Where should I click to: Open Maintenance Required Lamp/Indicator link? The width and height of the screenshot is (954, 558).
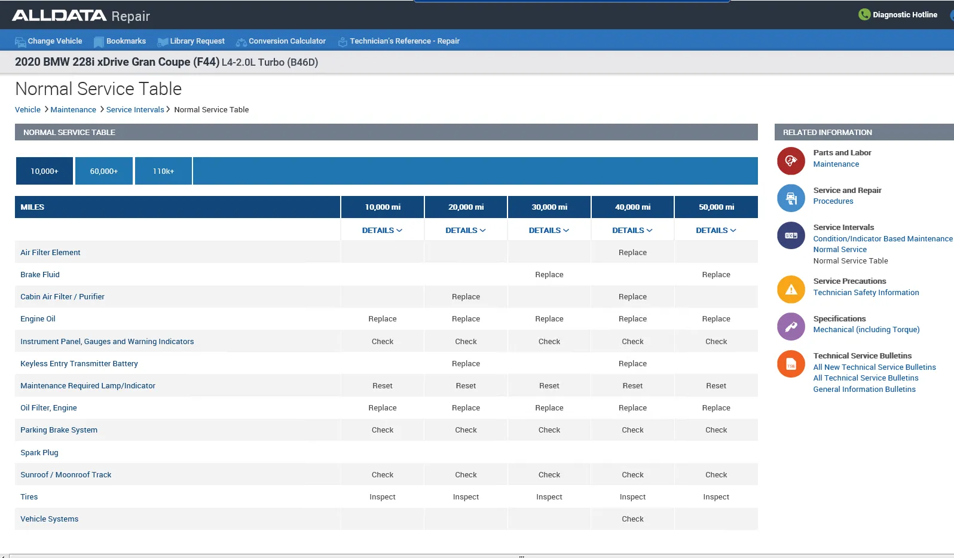[88, 386]
